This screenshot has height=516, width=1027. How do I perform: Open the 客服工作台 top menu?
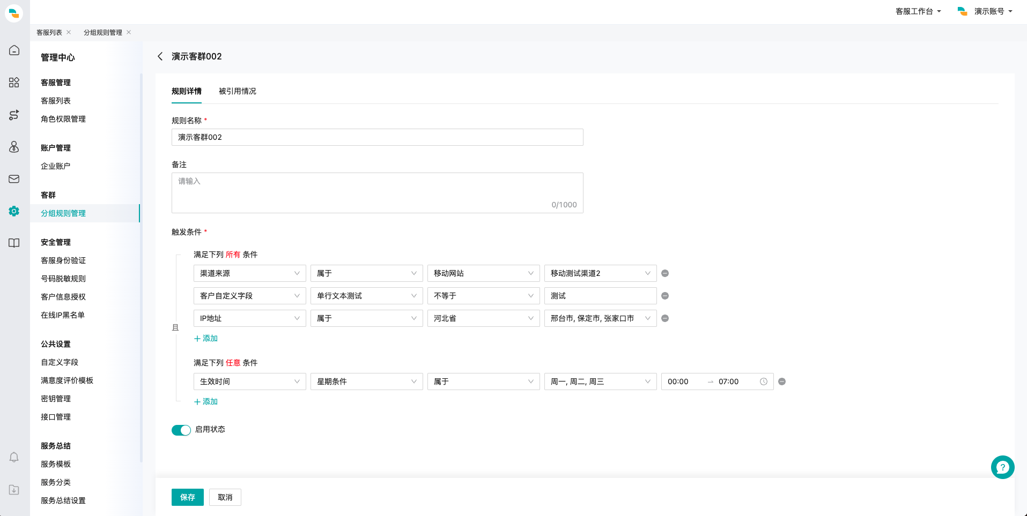(918, 11)
